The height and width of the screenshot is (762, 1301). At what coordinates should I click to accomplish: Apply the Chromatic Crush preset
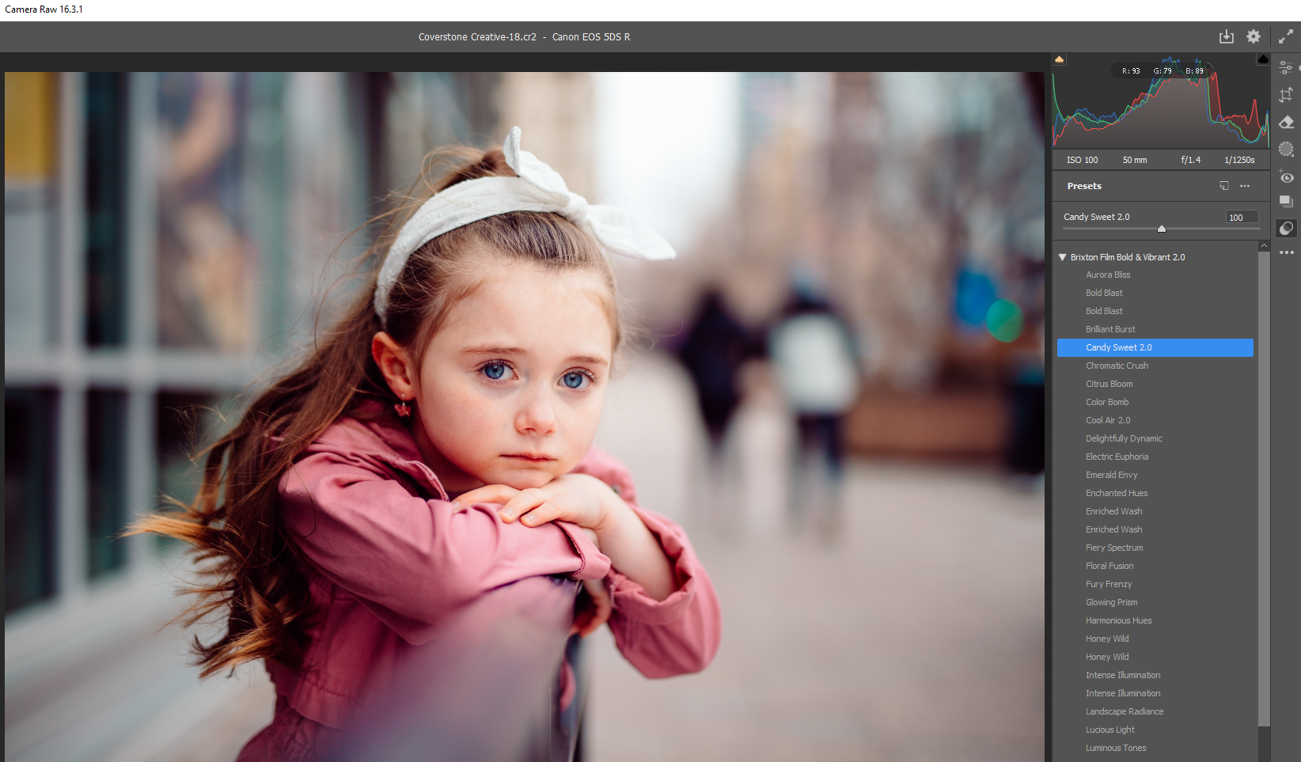1117,366
